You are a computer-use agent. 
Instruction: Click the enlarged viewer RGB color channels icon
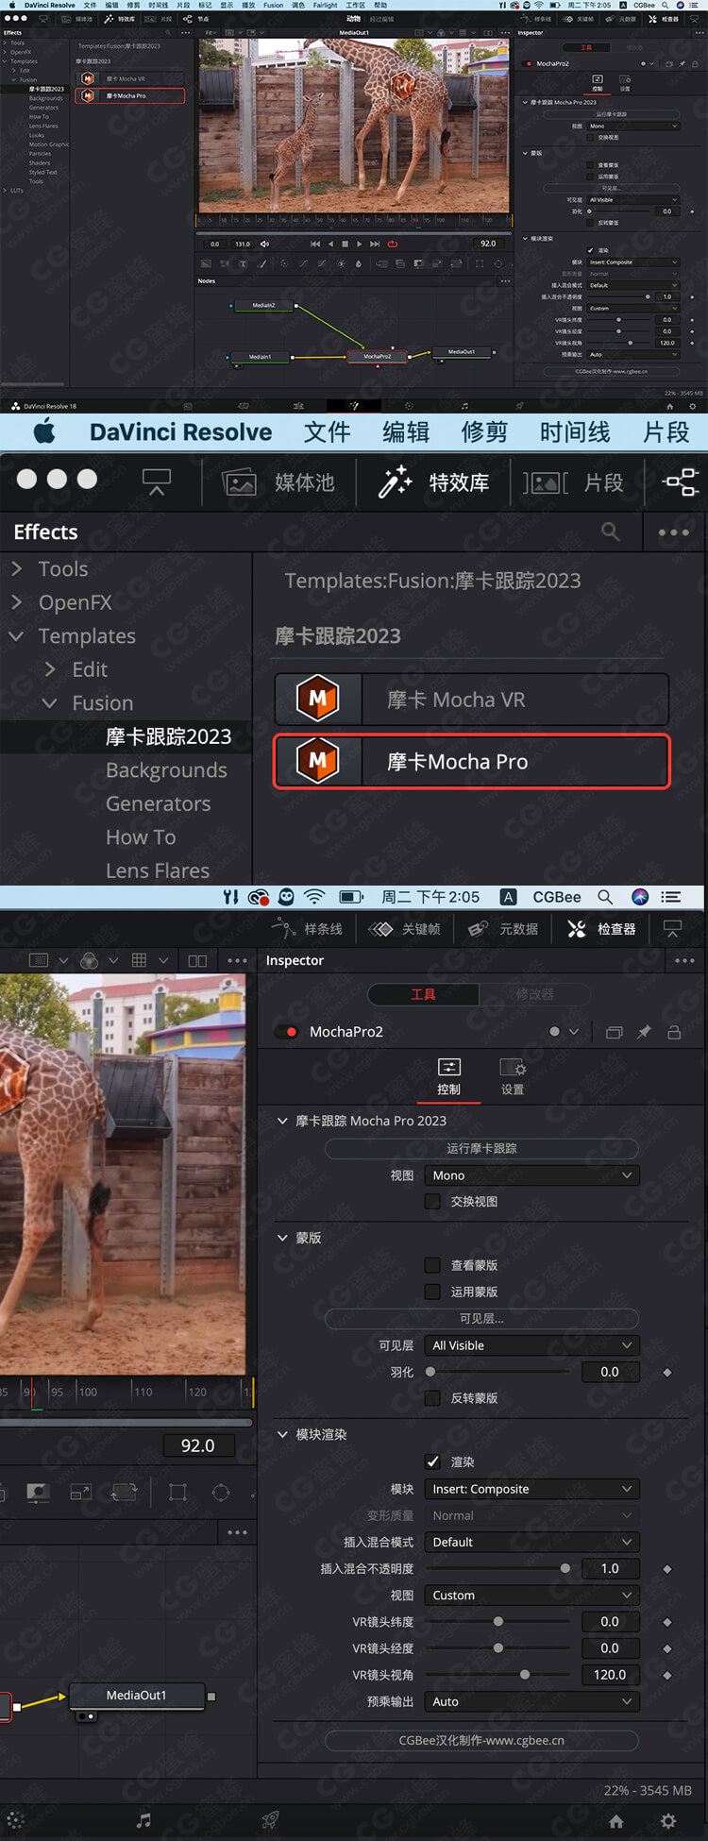(x=90, y=960)
